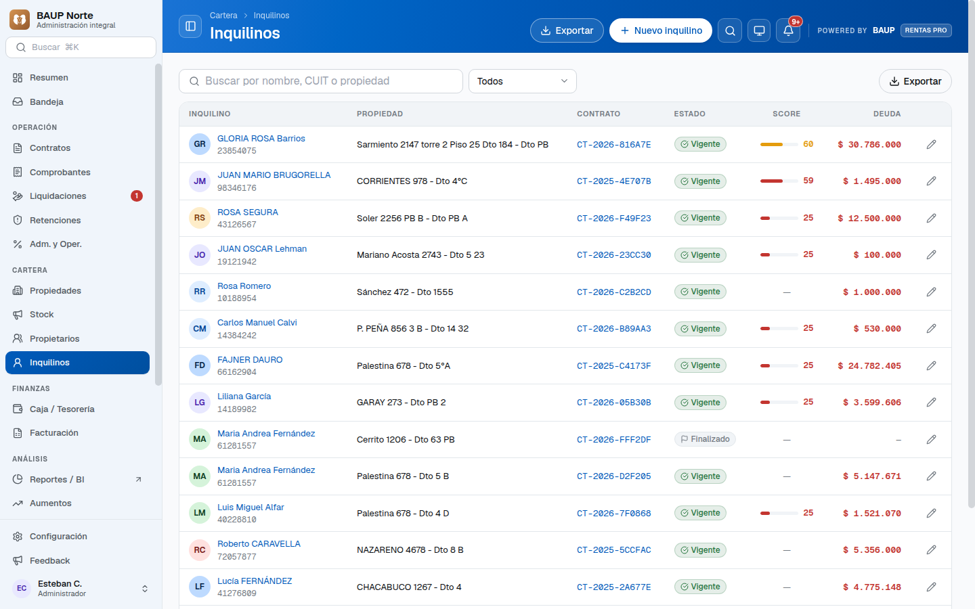Edit the Cerrito 1206 row pencil icon
Screen dimensions: 975x609
(932, 439)
